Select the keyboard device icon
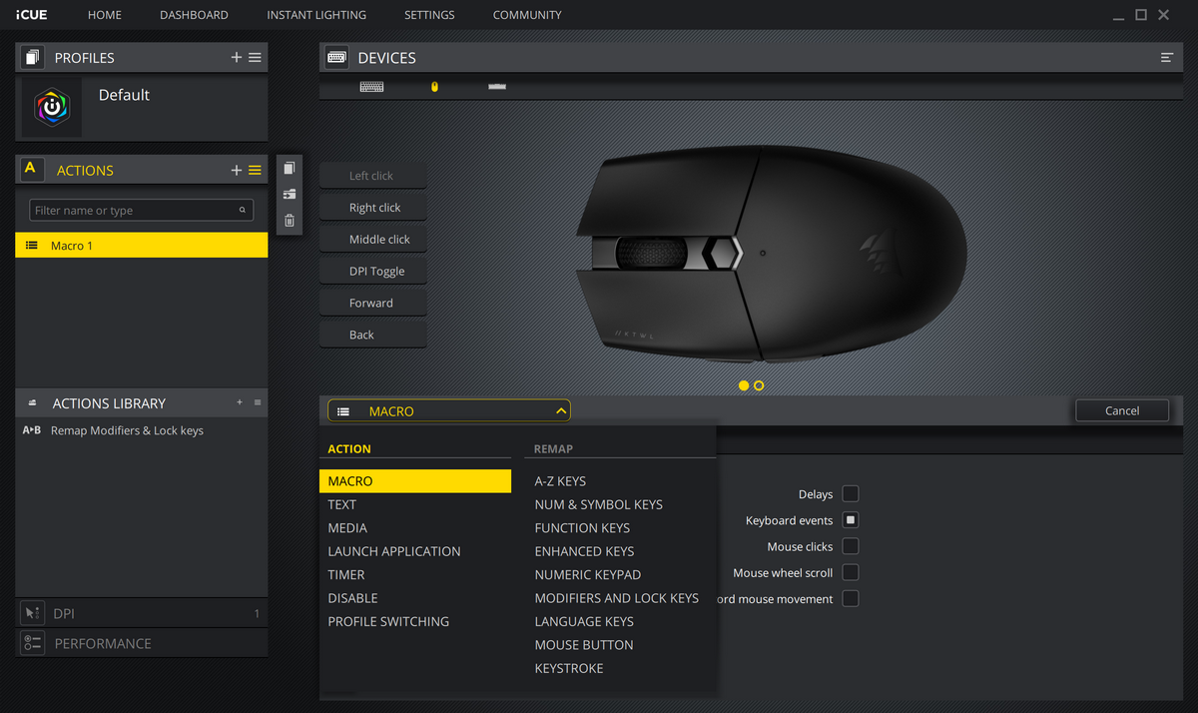 pos(371,87)
